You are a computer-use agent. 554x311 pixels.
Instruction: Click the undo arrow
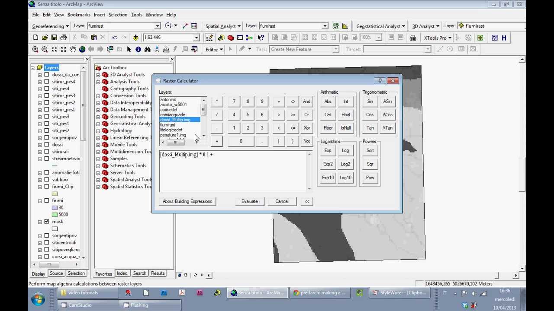point(115,38)
